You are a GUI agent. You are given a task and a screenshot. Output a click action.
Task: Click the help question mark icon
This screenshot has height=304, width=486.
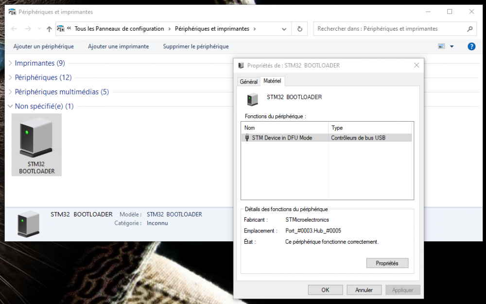(471, 47)
